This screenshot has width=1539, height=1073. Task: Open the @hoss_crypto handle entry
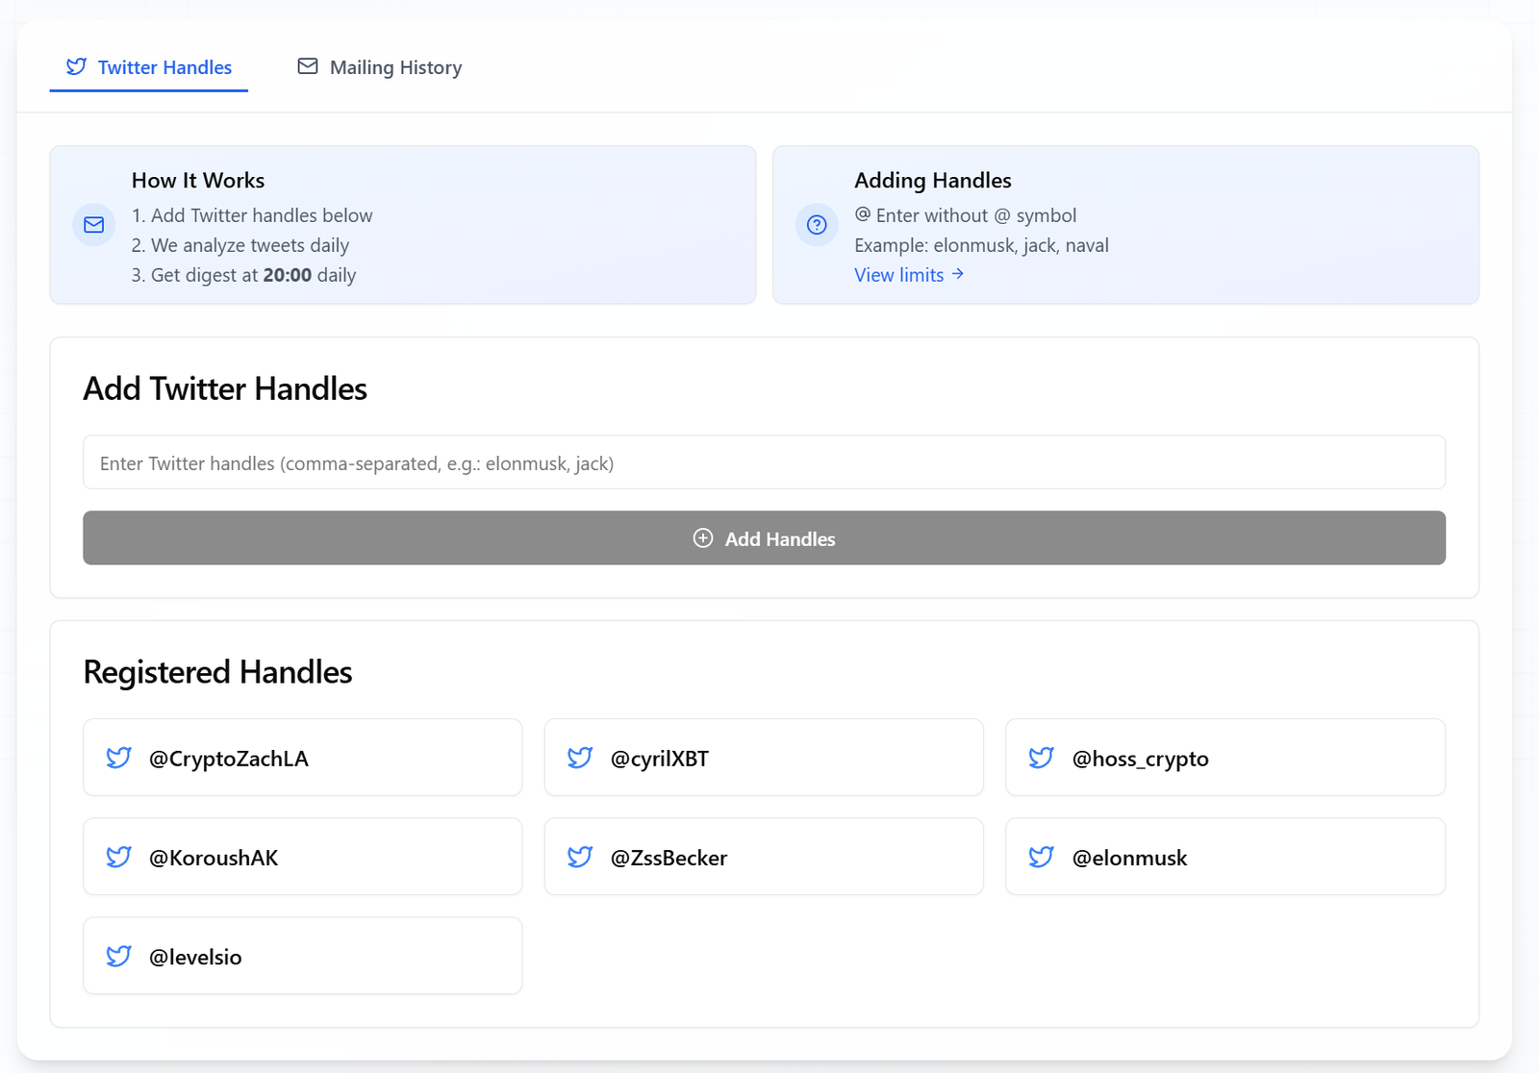click(1224, 758)
